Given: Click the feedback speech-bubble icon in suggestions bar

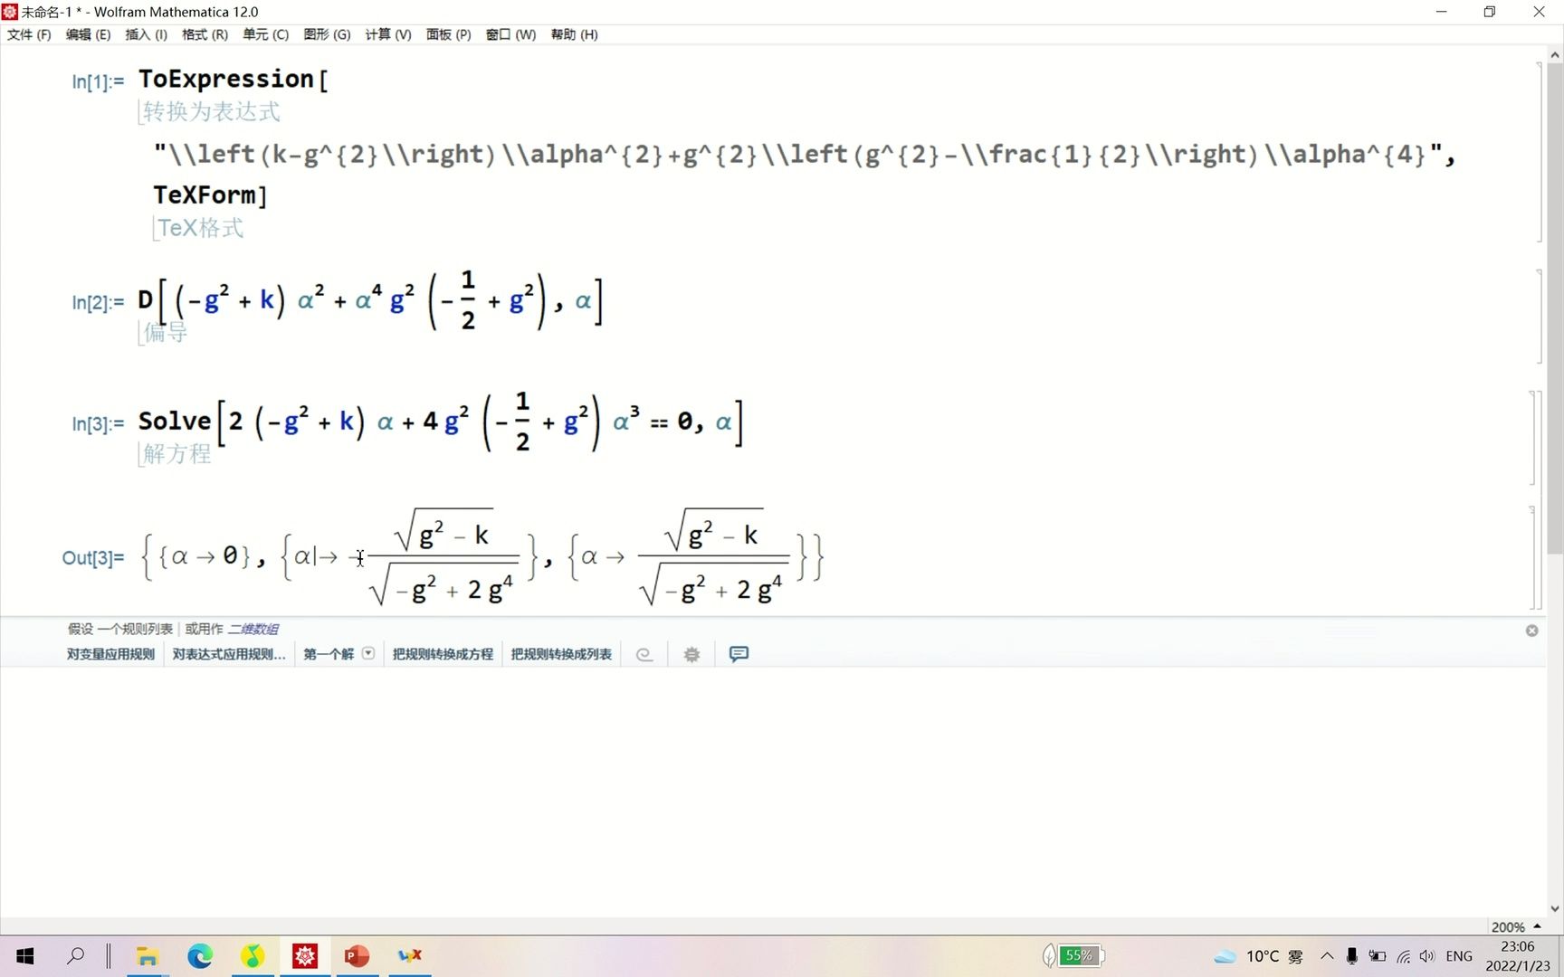Looking at the screenshot, I should [739, 653].
